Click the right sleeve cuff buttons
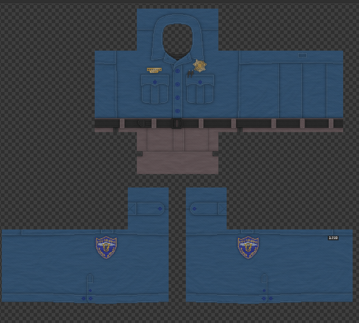Image resolution: width=359 pixels, height=323 pixels. 267,299
